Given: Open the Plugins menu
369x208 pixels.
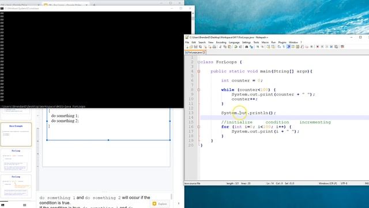Looking at the screenshot, I should click(x=282, y=42).
